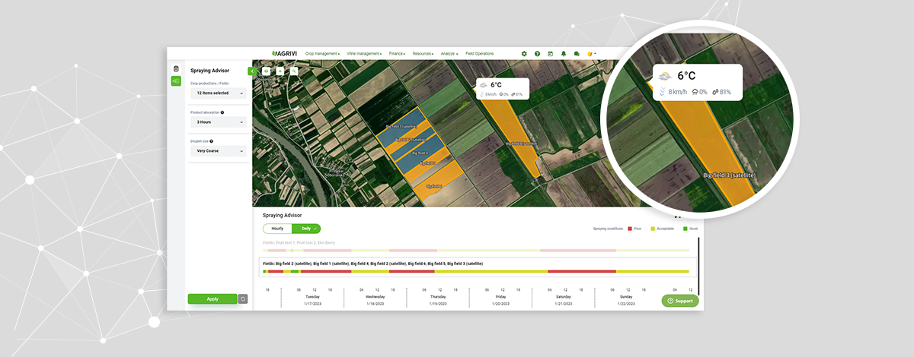The image size is (914, 357).
Task: Click the Support button
Action: pyautogui.click(x=680, y=301)
